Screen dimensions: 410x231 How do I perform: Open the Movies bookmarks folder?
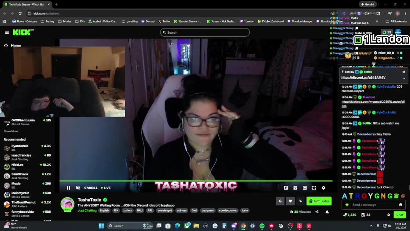point(65,21)
